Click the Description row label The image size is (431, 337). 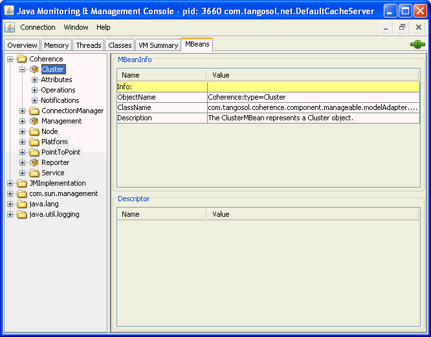pyautogui.click(x=162, y=118)
